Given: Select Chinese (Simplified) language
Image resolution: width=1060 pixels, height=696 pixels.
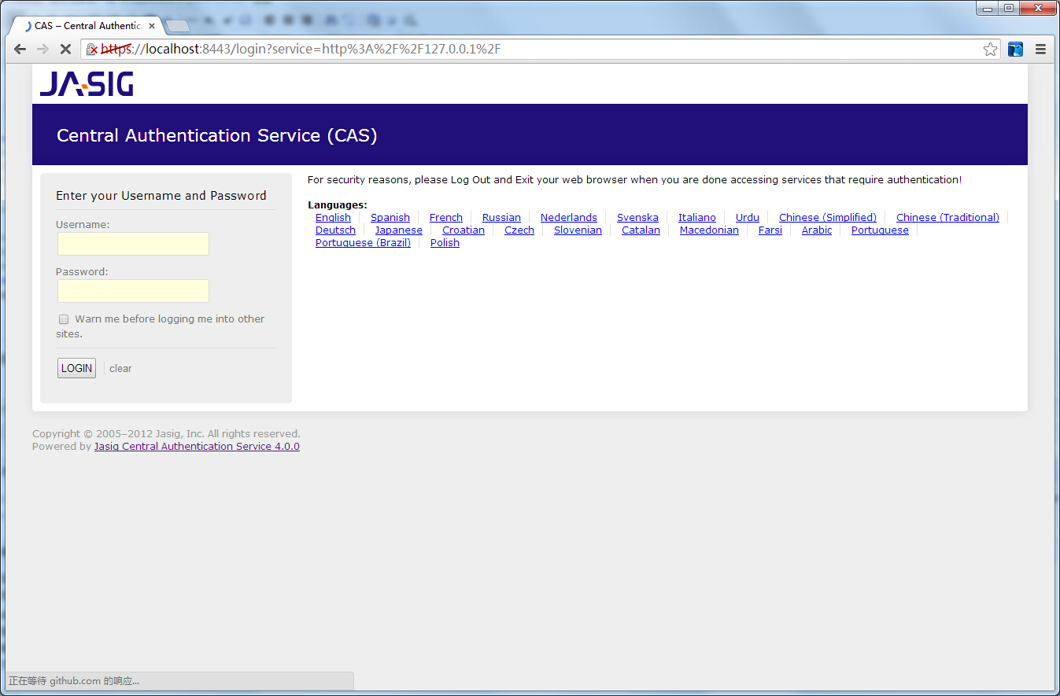Looking at the screenshot, I should (828, 218).
